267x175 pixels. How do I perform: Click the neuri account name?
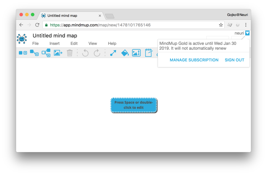pos(239,33)
